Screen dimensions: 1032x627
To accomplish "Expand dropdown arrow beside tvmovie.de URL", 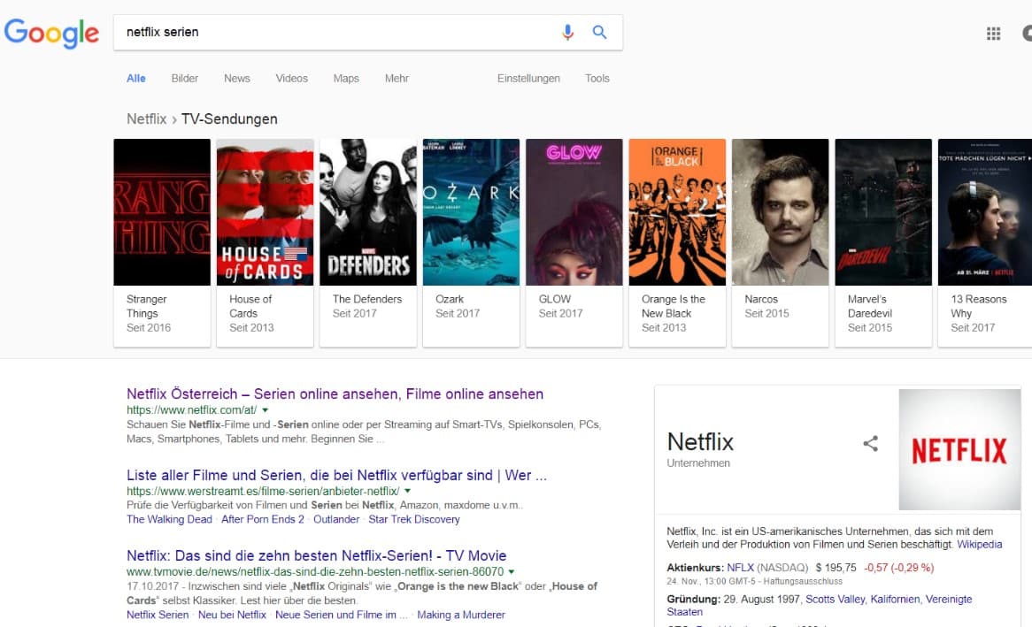I will coord(512,572).
